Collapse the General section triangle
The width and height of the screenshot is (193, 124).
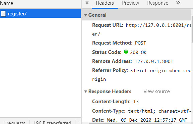click(x=85, y=15)
